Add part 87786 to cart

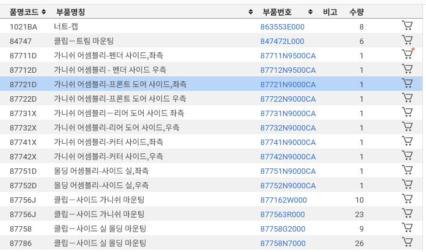tap(407, 243)
